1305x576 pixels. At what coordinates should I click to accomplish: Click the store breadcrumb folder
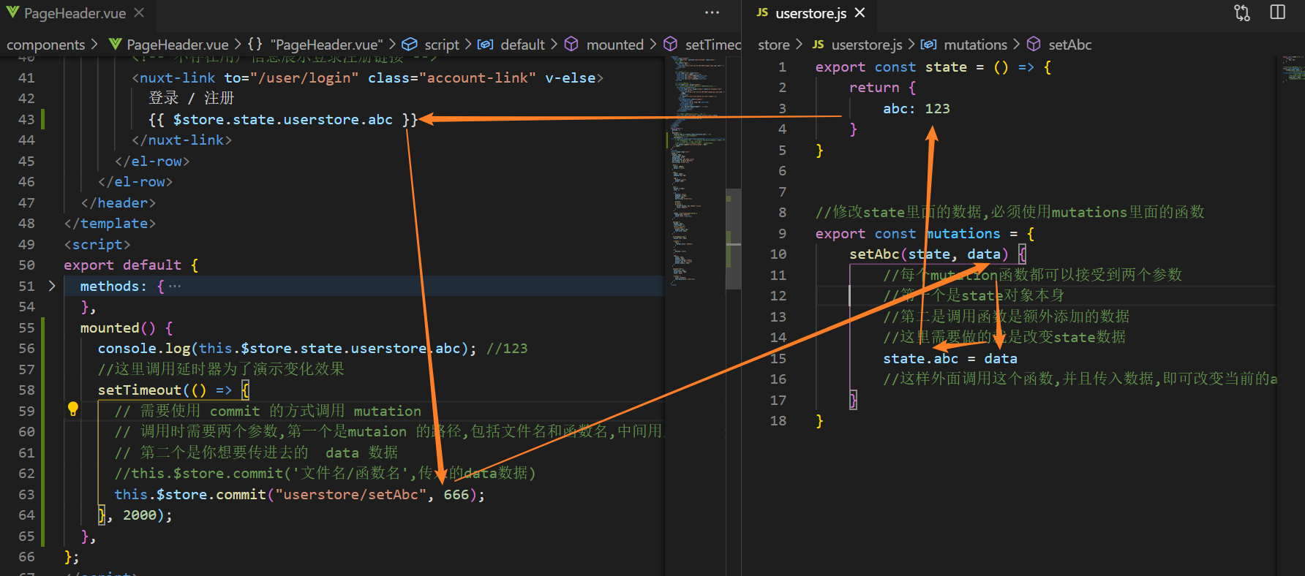[x=773, y=45]
